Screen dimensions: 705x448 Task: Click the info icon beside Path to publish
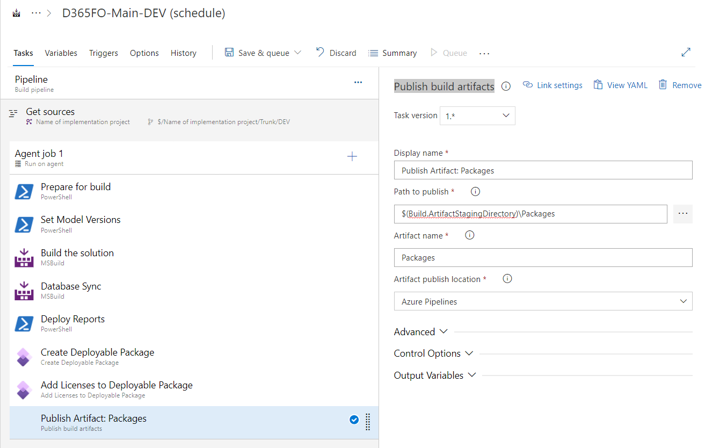coord(475,191)
